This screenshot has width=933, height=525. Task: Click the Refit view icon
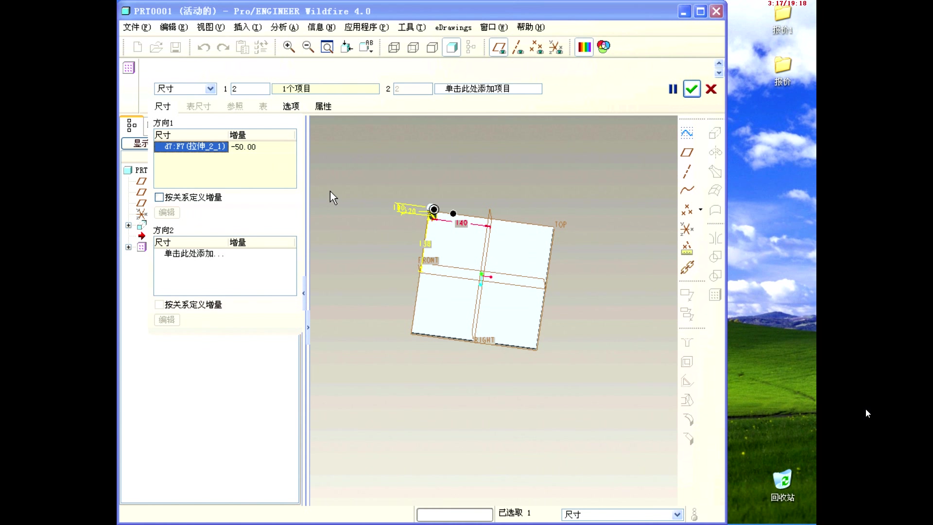(327, 47)
